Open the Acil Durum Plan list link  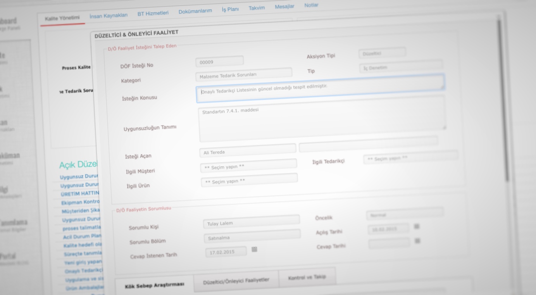point(82,236)
